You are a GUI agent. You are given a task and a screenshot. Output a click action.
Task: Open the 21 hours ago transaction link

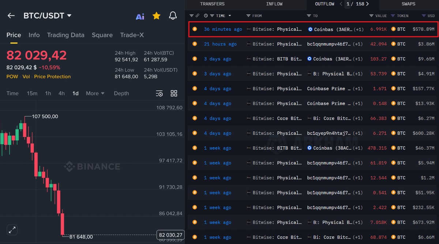(x=220, y=44)
